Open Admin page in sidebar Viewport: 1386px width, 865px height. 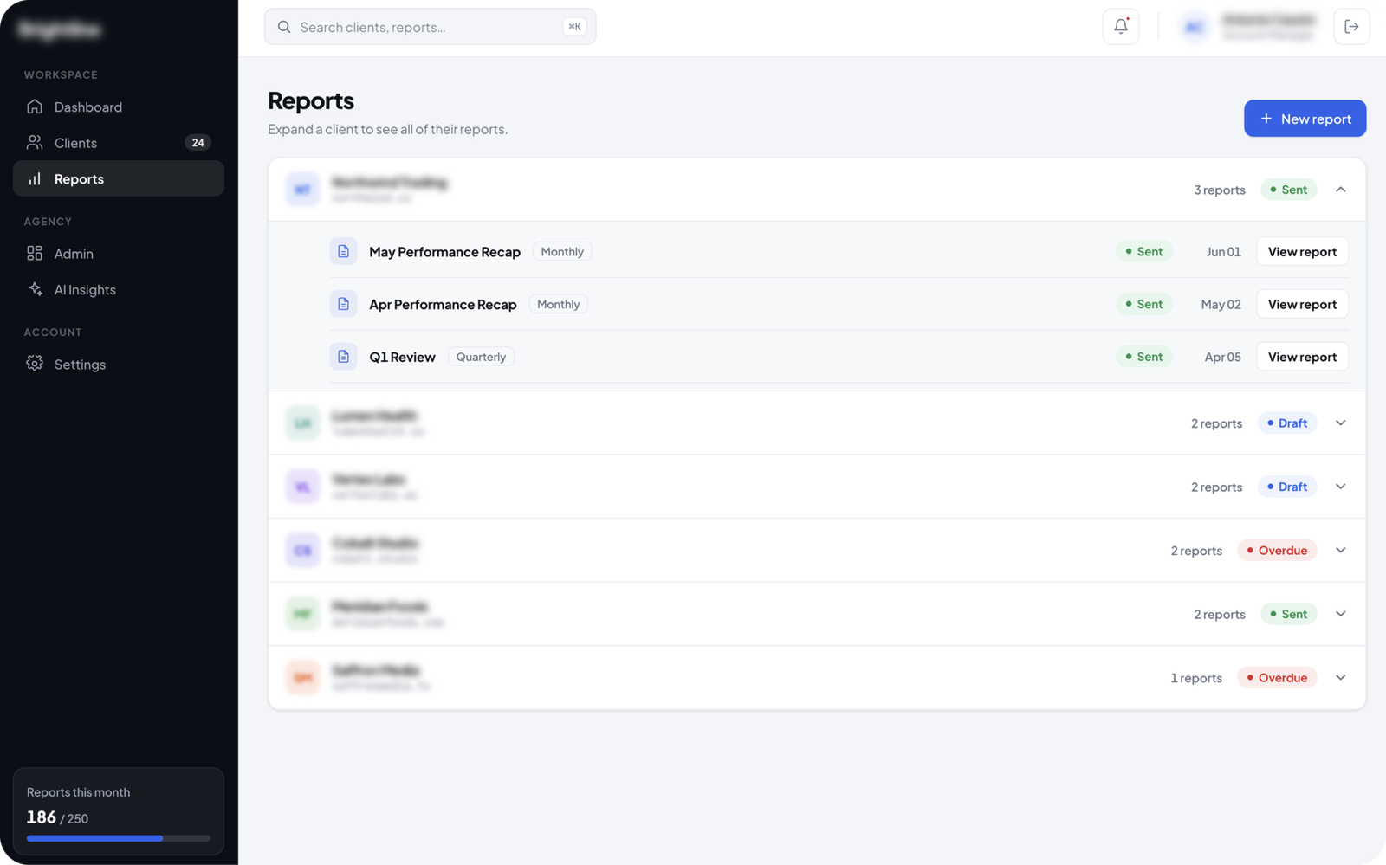coord(119,254)
